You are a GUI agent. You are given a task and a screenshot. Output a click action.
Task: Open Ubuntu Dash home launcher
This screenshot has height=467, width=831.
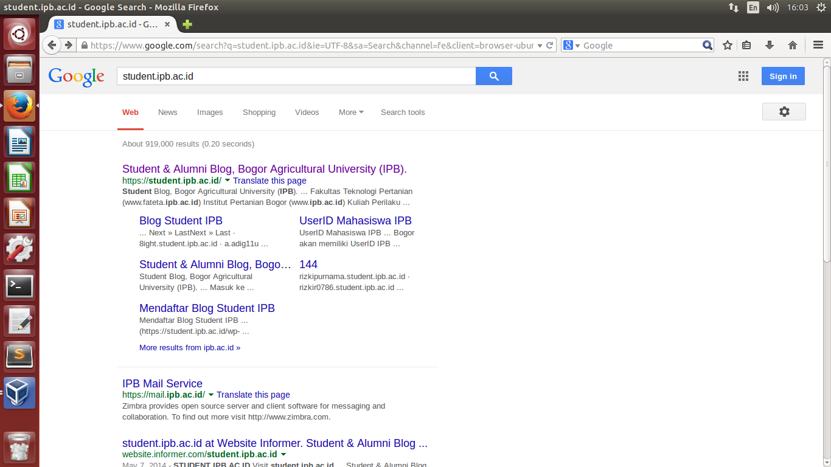click(x=20, y=34)
